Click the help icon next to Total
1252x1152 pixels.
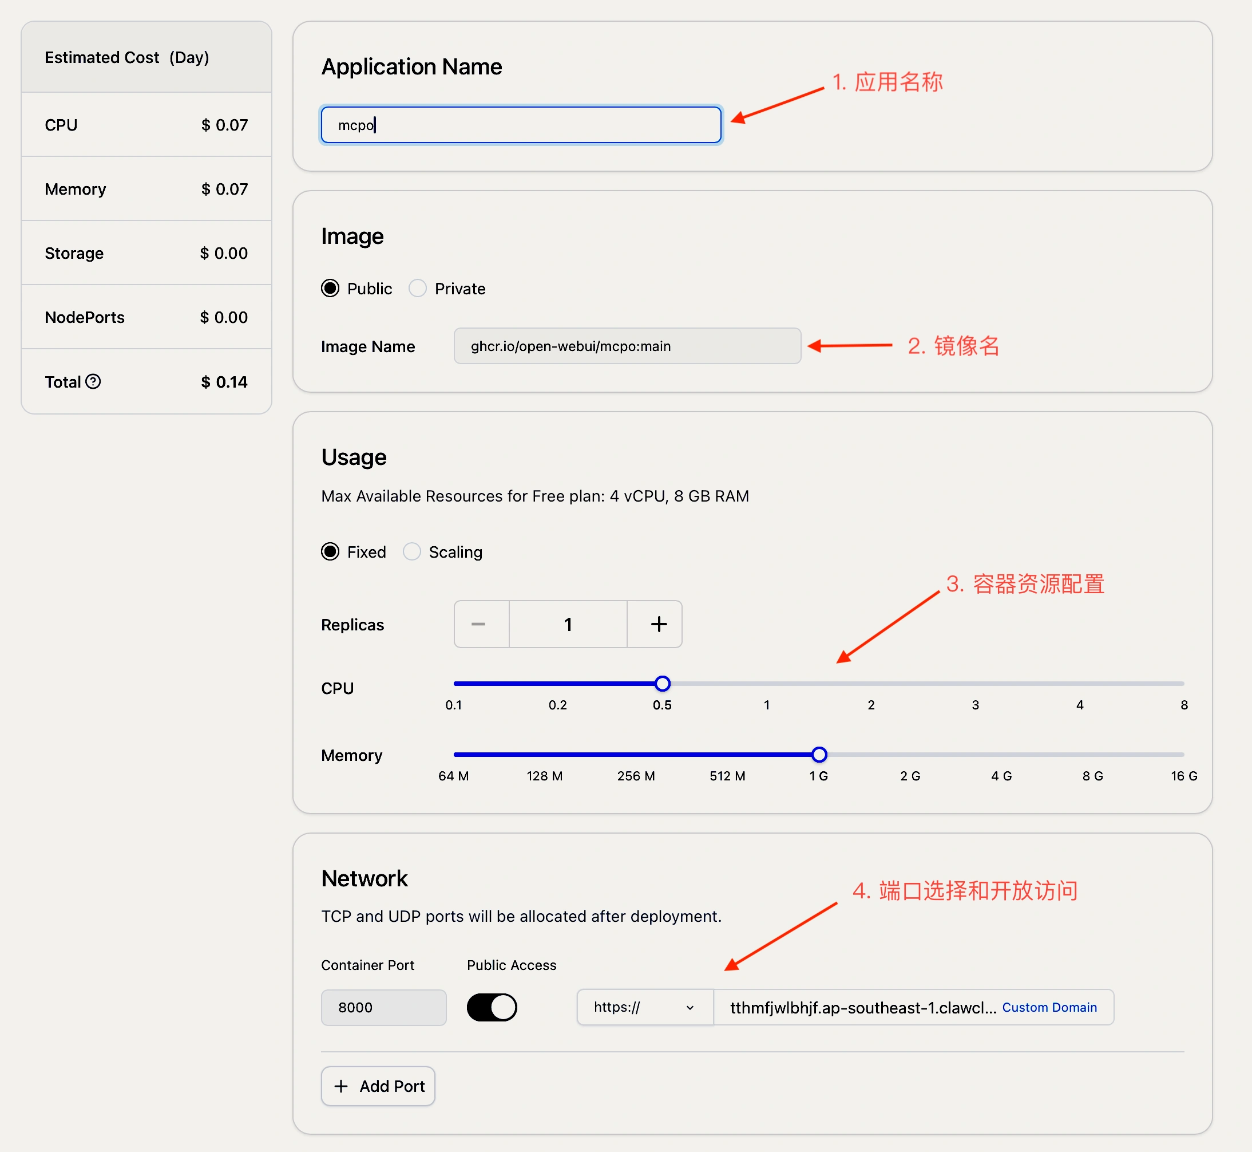[93, 381]
